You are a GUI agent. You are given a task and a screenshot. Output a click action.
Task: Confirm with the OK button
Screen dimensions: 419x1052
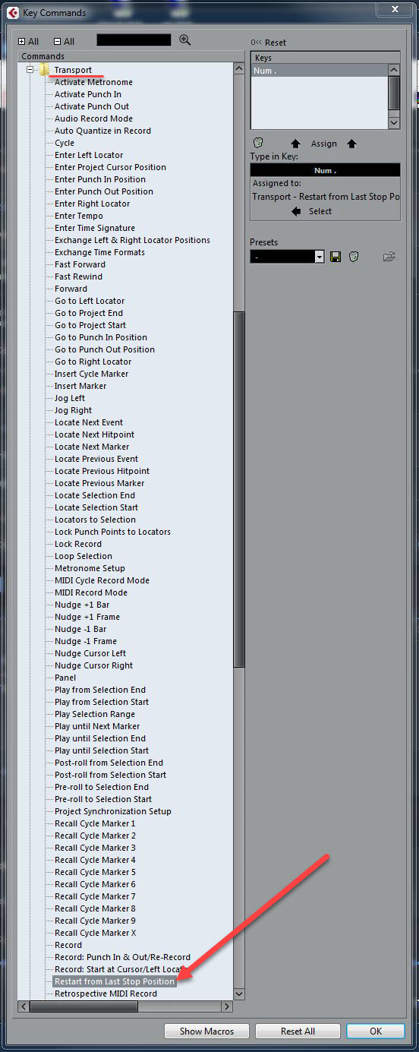[x=376, y=1031]
